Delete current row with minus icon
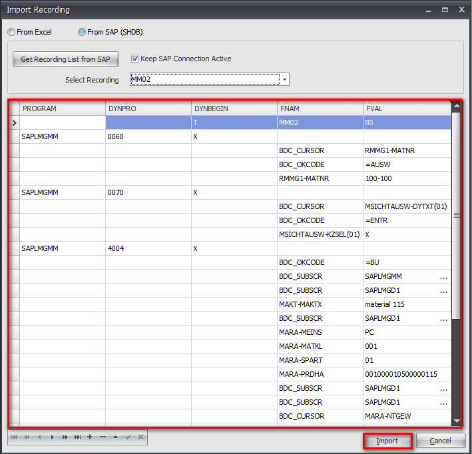Image resolution: width=472 pixels, height=454 pixels. pos(103,437)
